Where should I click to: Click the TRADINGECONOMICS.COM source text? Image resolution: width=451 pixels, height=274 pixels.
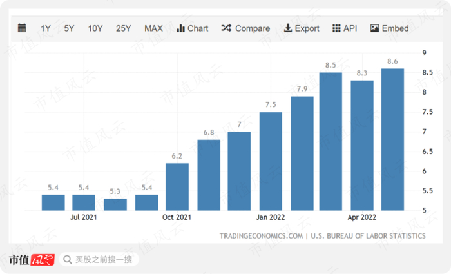(x=261, y=236)
